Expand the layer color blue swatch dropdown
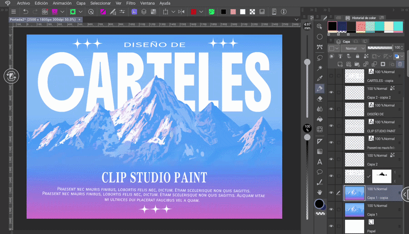 coord(402,56)
